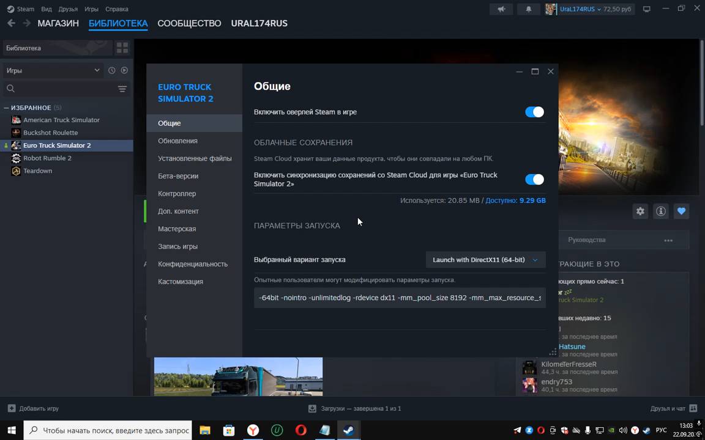Toggle Steam overlay in game switch
The image size is (705, 440).
click(x=535, y=112)
